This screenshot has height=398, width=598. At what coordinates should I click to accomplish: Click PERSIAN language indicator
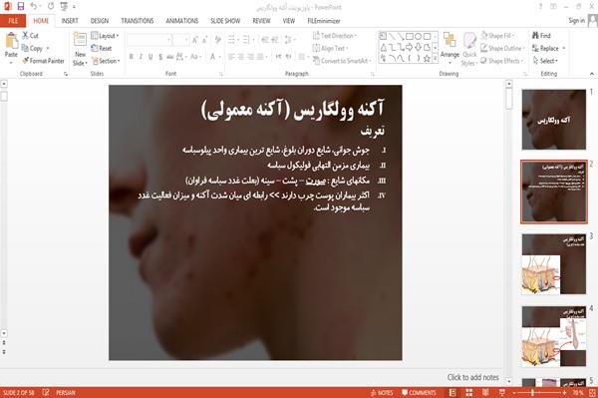point(66,392)
